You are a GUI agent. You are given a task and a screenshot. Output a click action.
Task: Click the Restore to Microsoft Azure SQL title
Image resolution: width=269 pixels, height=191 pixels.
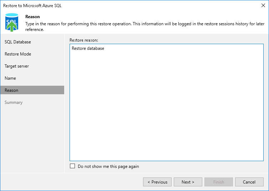click(x=32, y=6)
